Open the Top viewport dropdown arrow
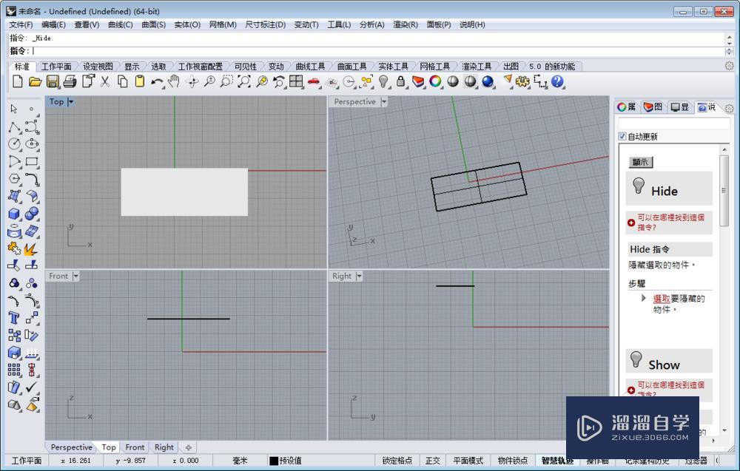Screen dimensions: 740x471 click(x=71, y=102)
